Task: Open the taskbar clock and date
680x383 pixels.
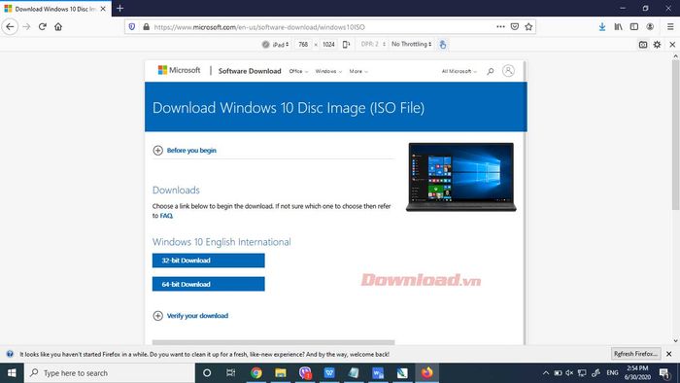Action: (x=637, y=373)
